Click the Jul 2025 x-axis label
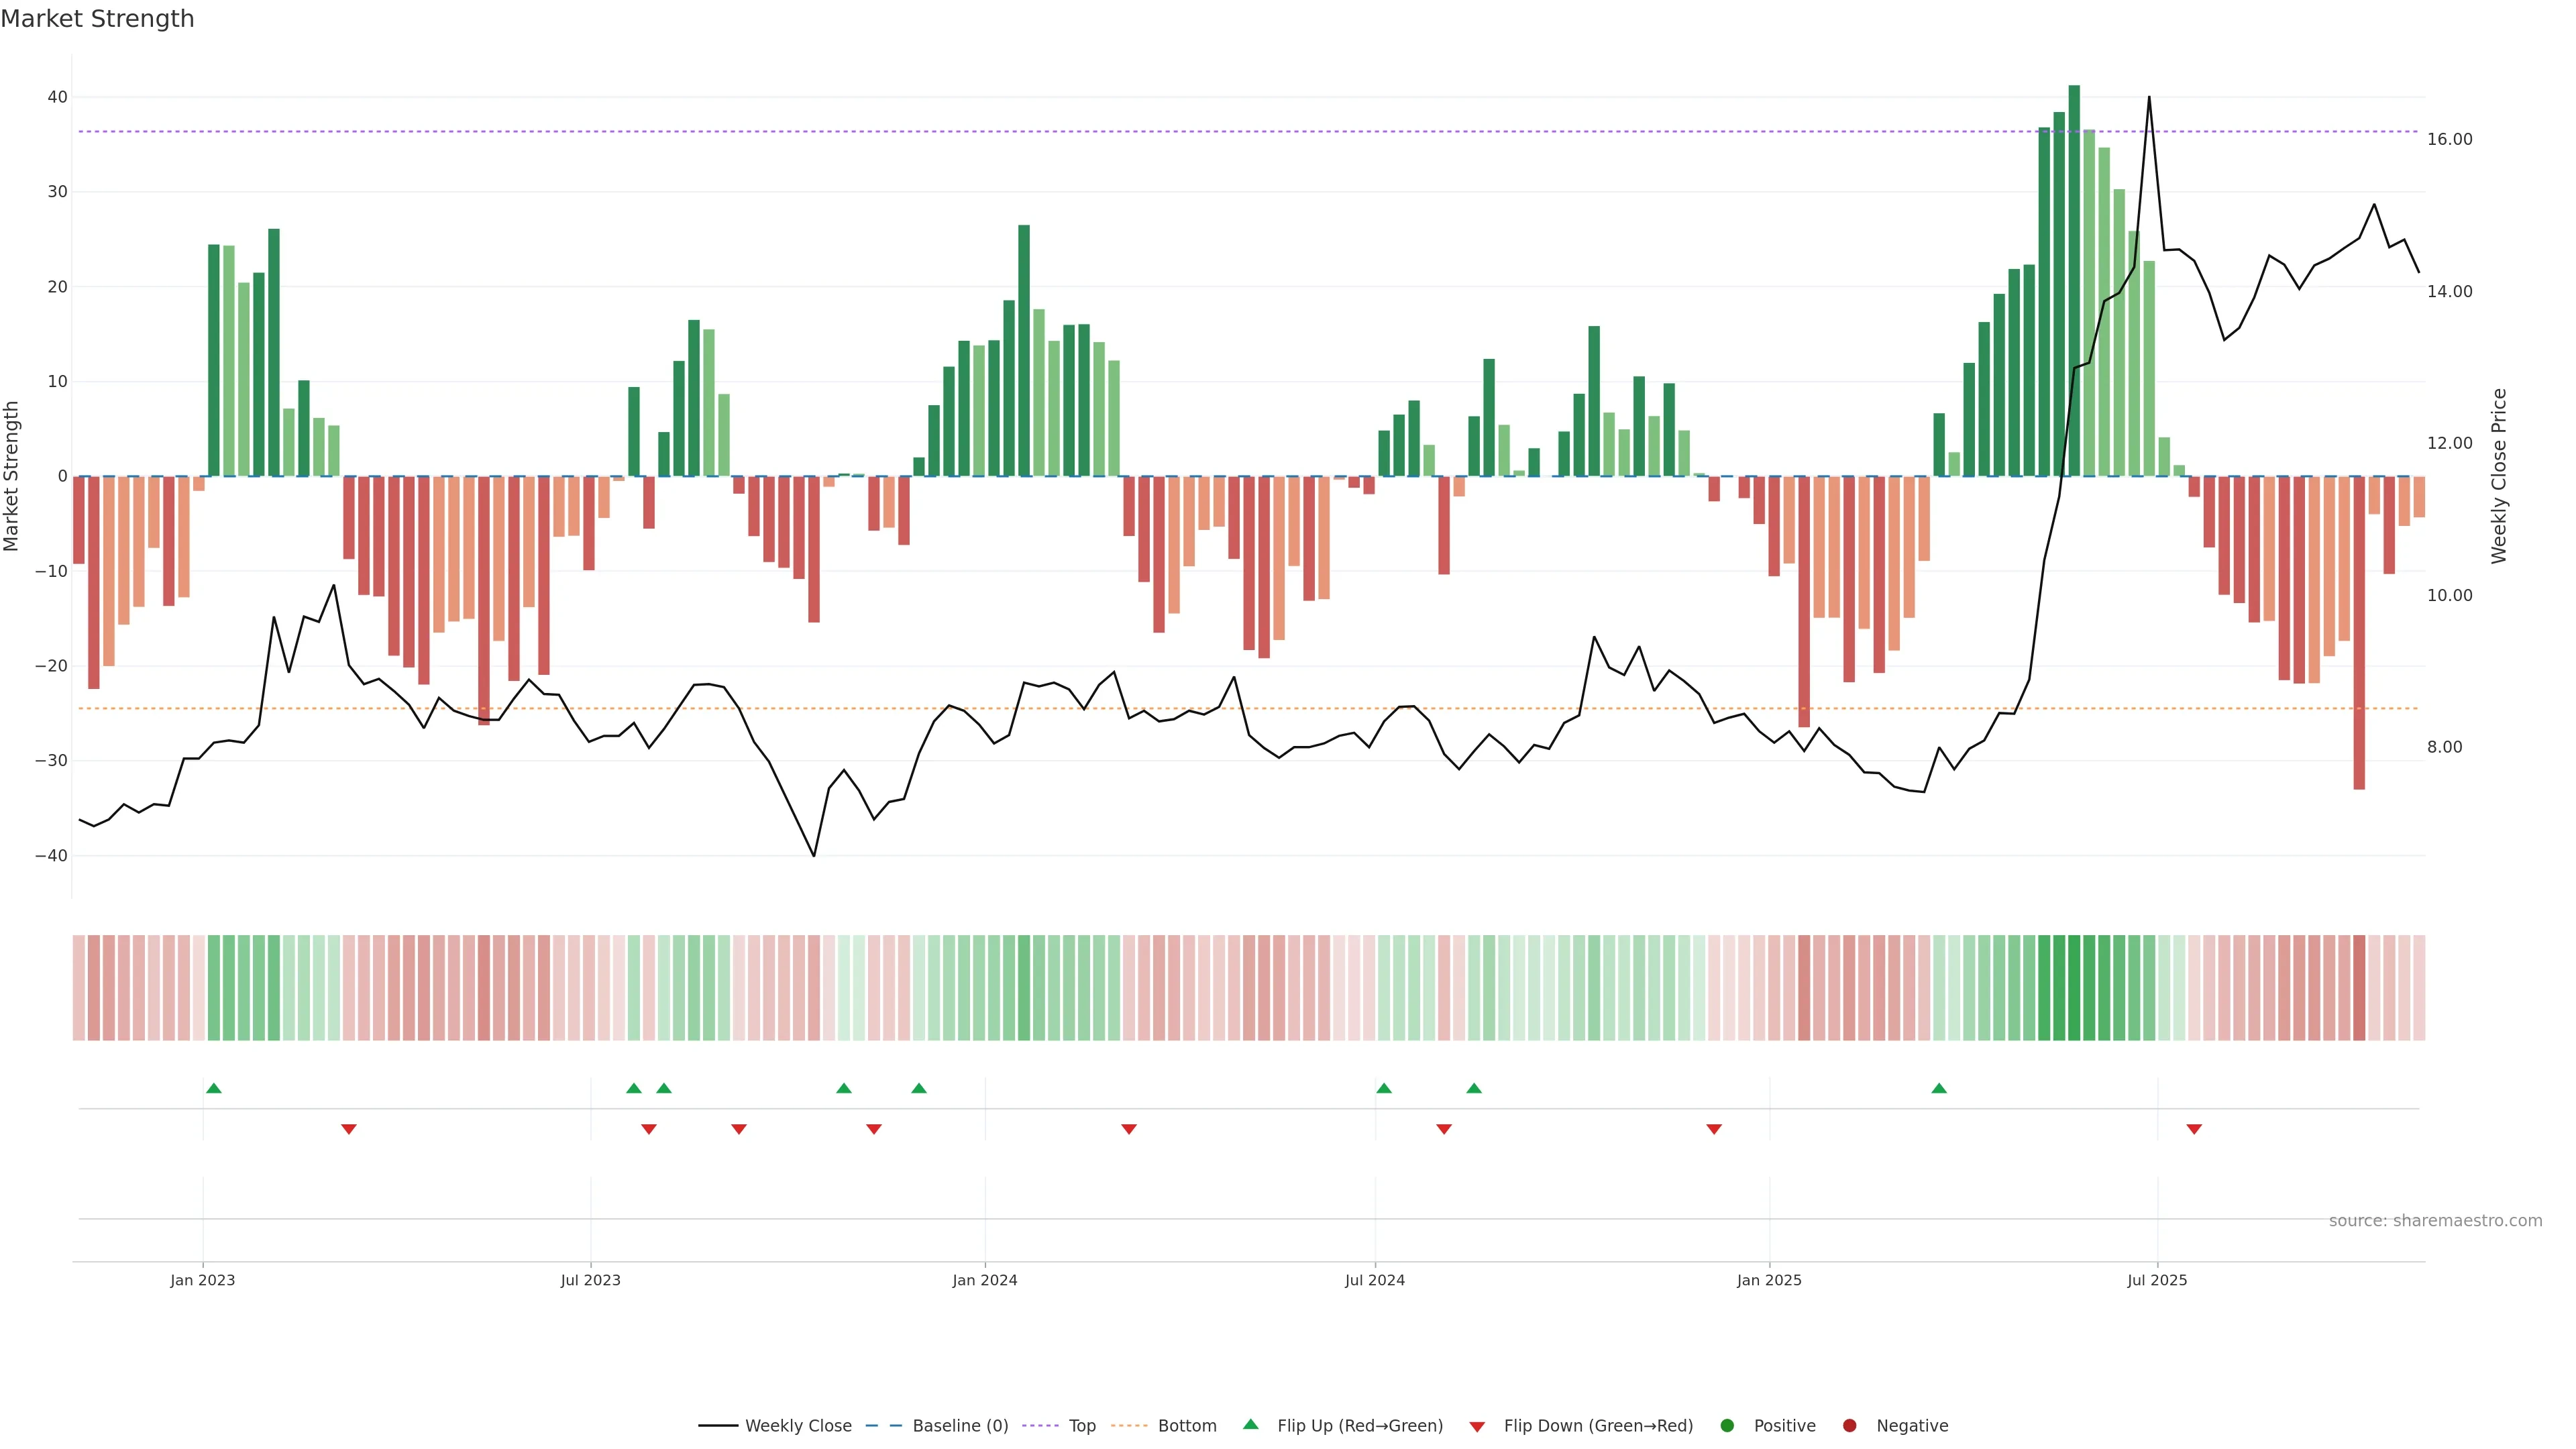This screenshot has height=1449, width=2576. coord(2157,1280)
